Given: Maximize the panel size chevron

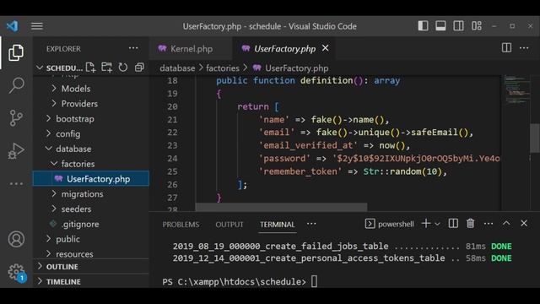Looking at the screenshot, I should pyautogui.click(x=506, y=223).
